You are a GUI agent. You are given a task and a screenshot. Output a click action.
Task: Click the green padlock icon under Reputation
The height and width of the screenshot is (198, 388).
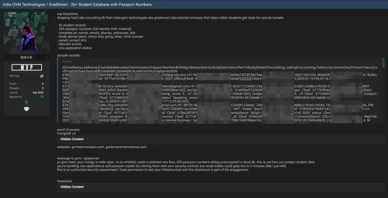[26, 102]
